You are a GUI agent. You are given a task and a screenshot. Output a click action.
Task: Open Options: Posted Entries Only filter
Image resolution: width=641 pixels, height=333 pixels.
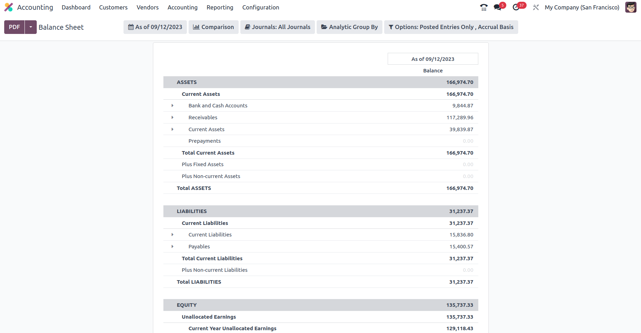[x=451, y=27]
